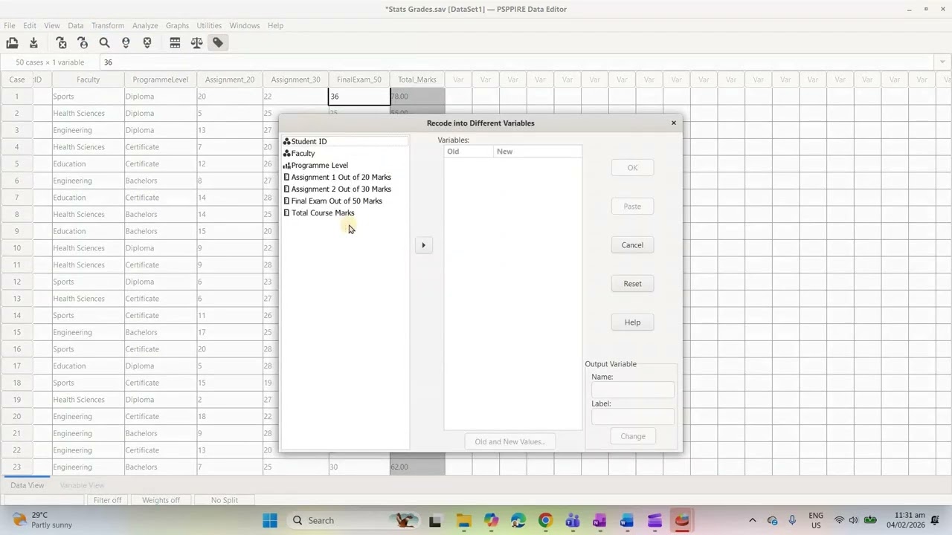Click the Go To Variable toolbar icon
The height and width of the screenshot is (535, 952).
click(62, 43)
